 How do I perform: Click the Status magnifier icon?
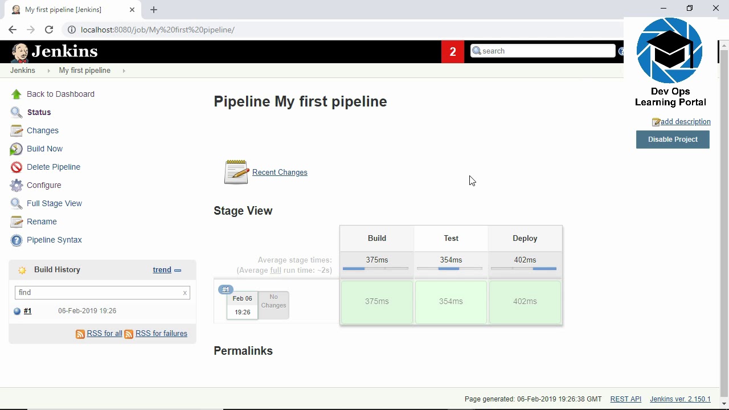point(16,113)
